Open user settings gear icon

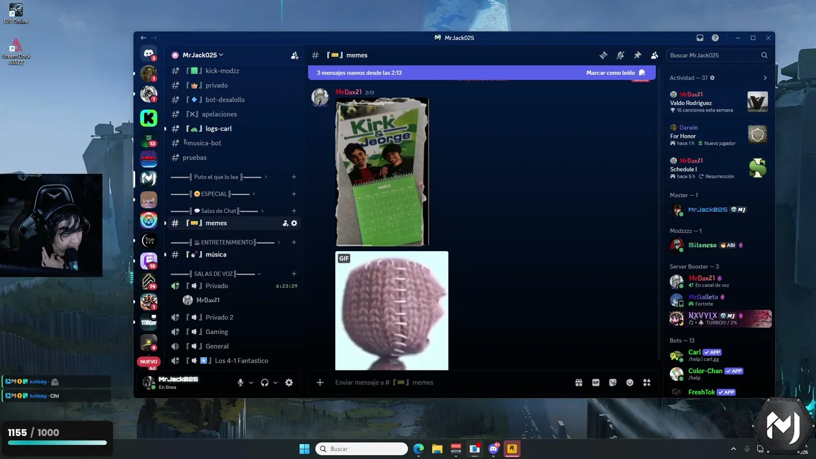[x=289, y=382]
